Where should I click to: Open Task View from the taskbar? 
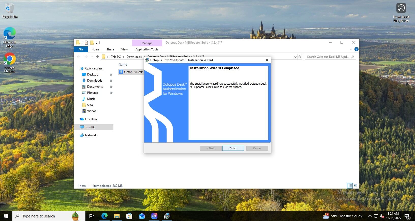coord(91,216)
